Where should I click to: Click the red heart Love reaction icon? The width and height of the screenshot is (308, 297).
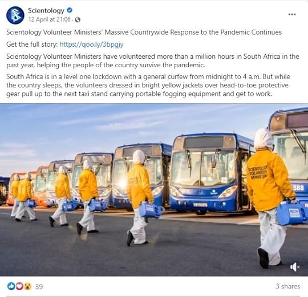(x=19, y=286)
